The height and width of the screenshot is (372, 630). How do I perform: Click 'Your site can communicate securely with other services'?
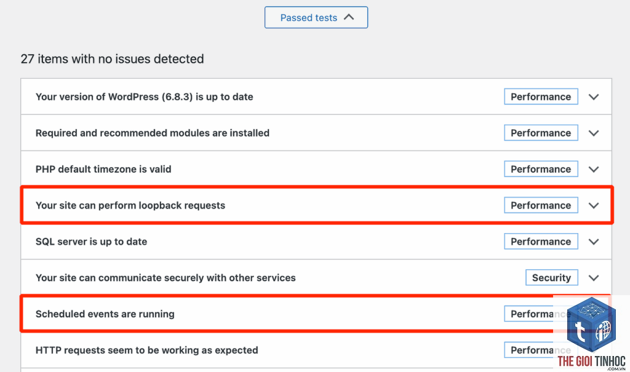(165, 277)
